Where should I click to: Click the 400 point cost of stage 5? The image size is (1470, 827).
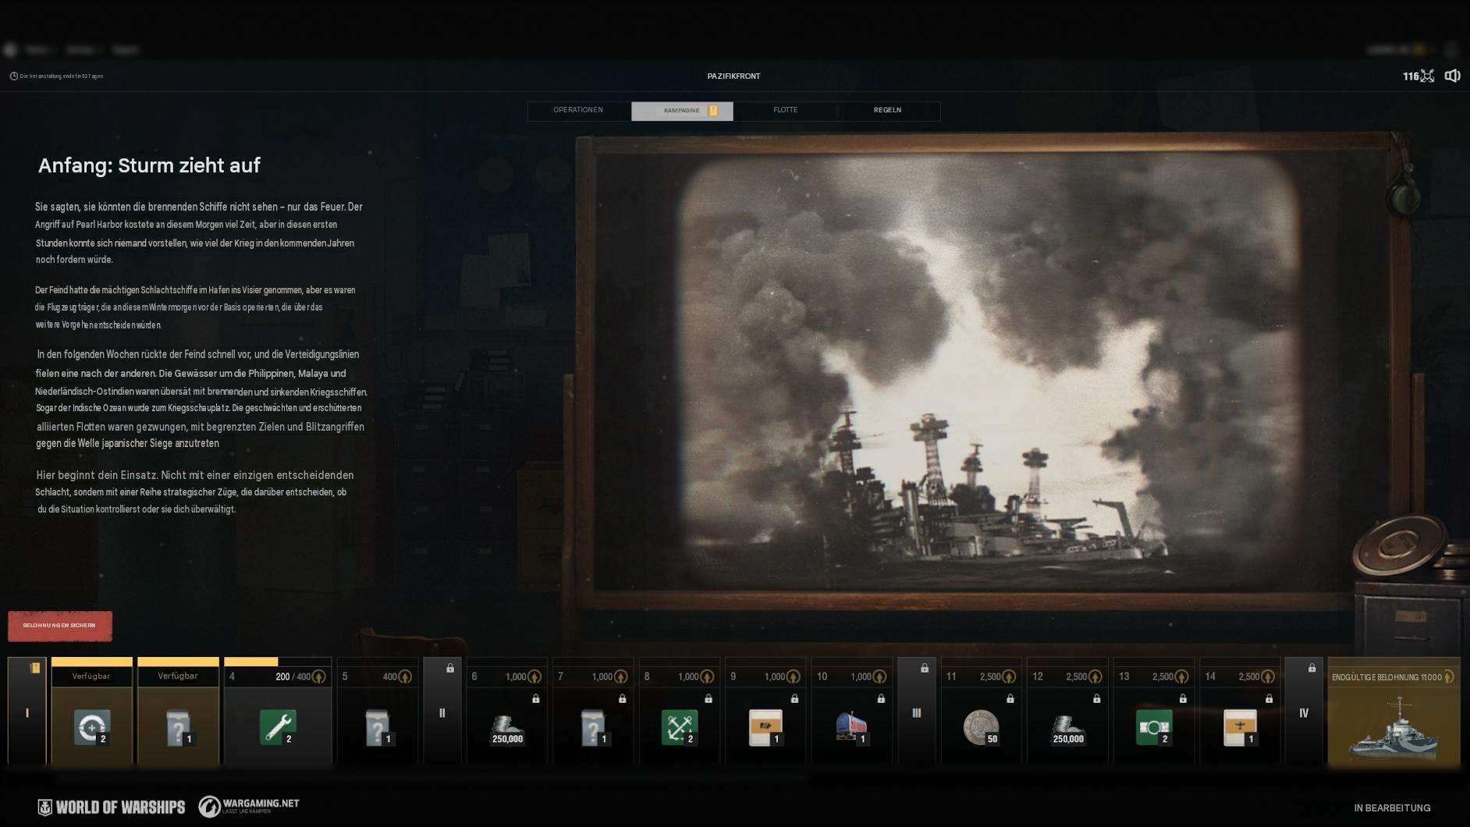tap(390, 677)
